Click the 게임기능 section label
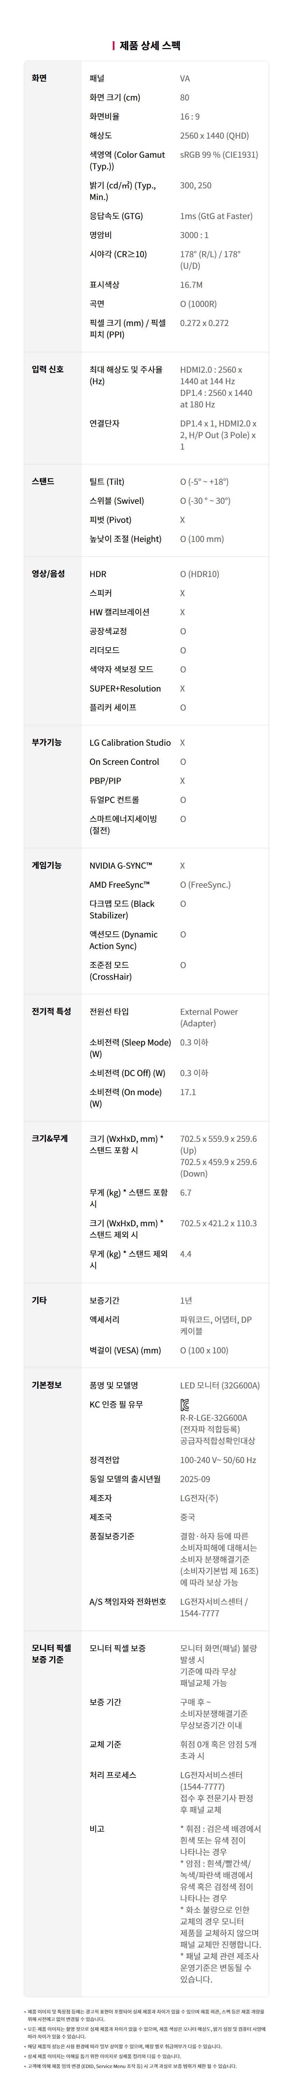The image size is (293, 2082). (46, 866)
